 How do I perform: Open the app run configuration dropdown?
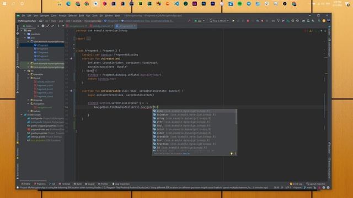(x=200, y=21)
